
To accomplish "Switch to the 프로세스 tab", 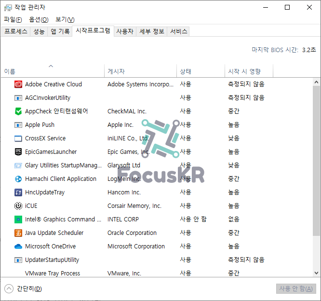I will (16, 31).
